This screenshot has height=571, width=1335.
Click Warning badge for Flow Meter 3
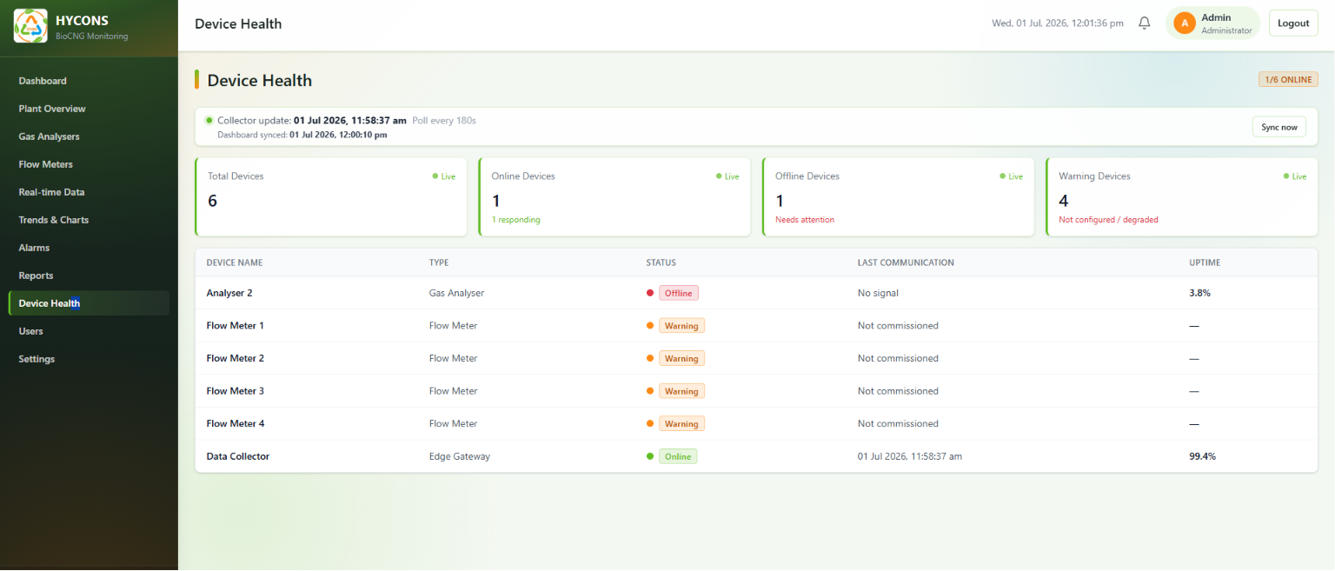[x=681, y=391]
